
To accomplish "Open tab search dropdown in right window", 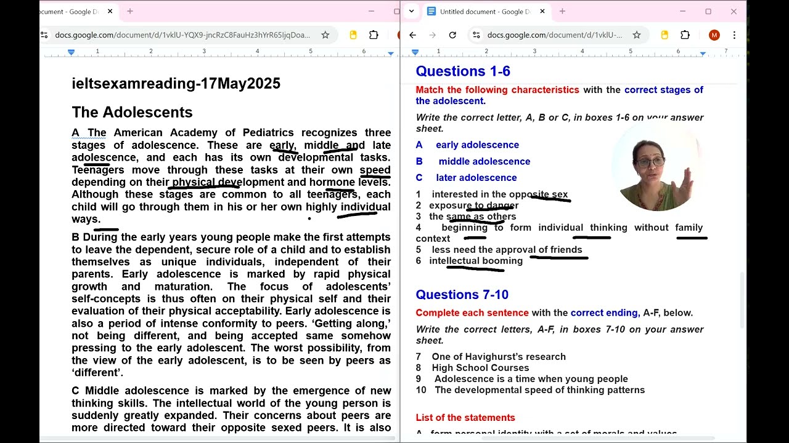I will (x=411, y=11).
